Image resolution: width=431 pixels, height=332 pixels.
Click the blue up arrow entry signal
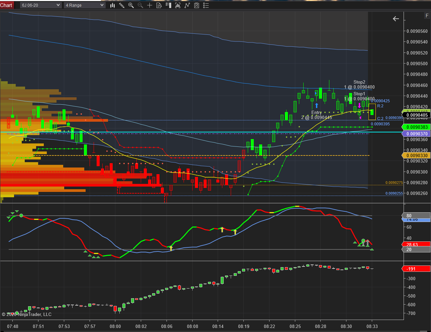pos(316,105)
